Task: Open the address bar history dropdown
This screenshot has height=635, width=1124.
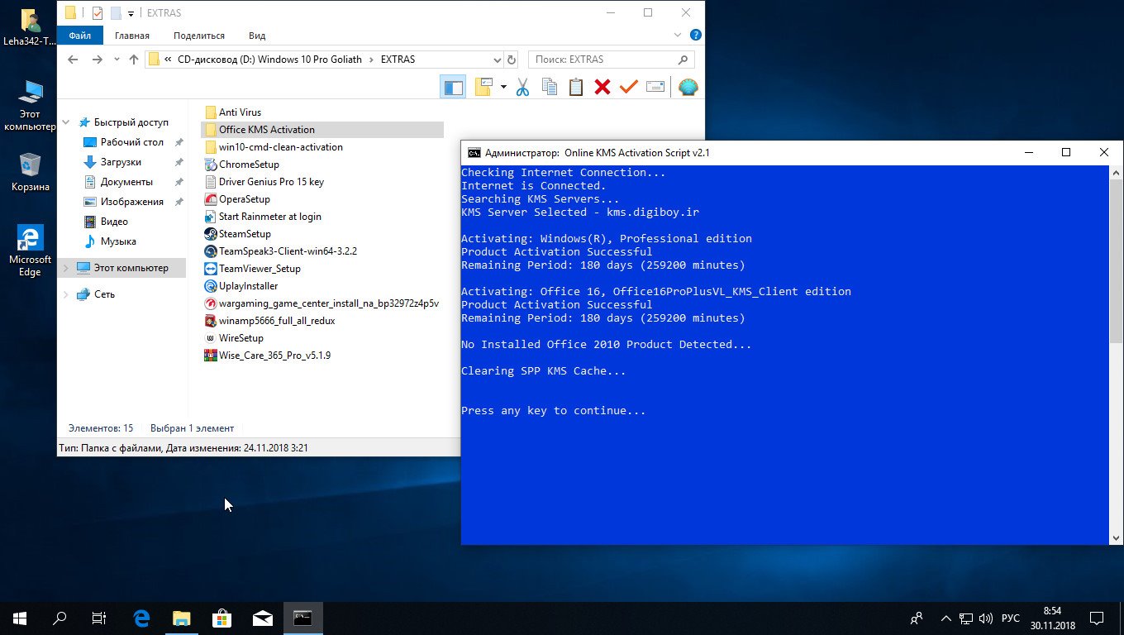Action: 497,60
